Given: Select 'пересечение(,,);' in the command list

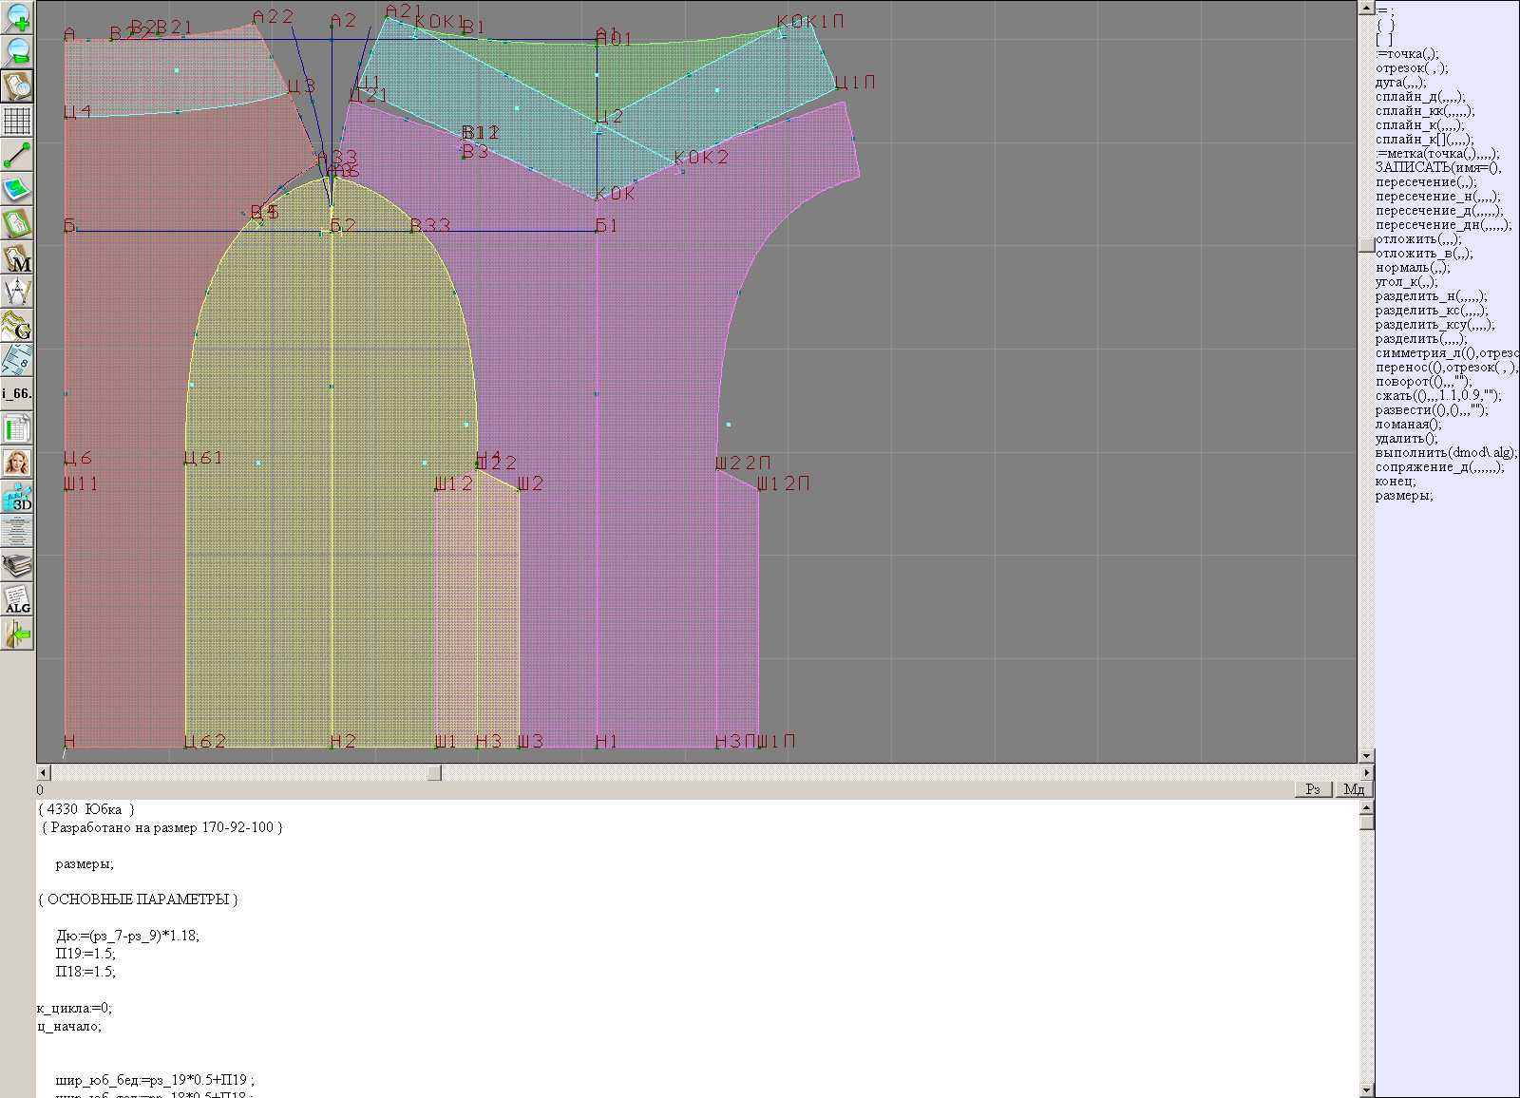Looking at the screenshot, I should pyautogui.click(x=1426, y=182).
